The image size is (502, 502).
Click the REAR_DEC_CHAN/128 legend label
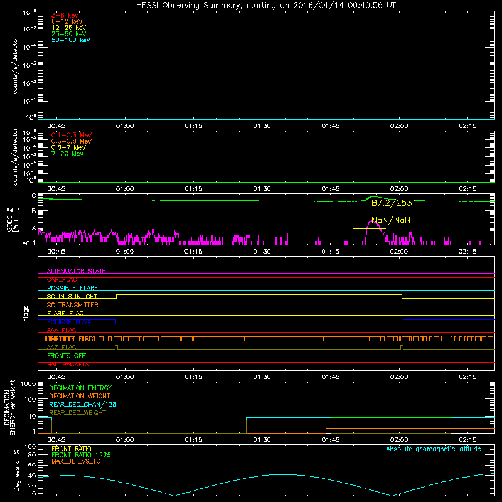point(83,404)
